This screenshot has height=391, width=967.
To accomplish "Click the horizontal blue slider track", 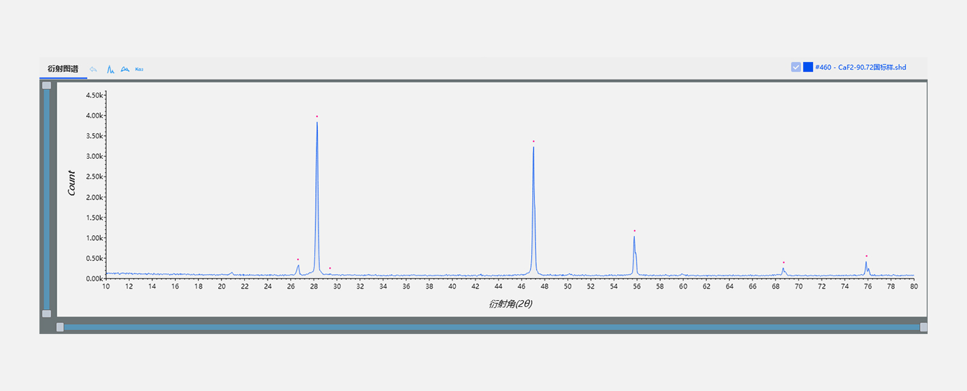I will (x=492, y=327).
